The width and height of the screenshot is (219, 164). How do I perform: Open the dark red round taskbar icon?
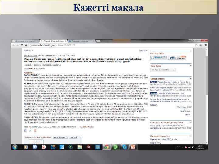pos(89,147)
